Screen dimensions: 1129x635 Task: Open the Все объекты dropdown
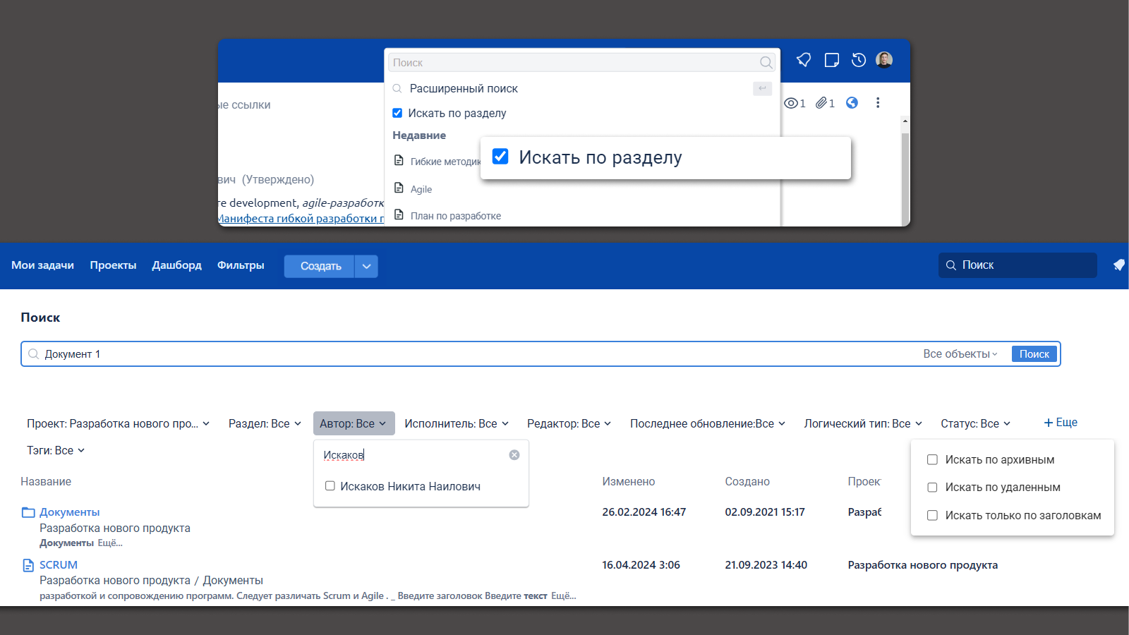(x=960, y=354)
